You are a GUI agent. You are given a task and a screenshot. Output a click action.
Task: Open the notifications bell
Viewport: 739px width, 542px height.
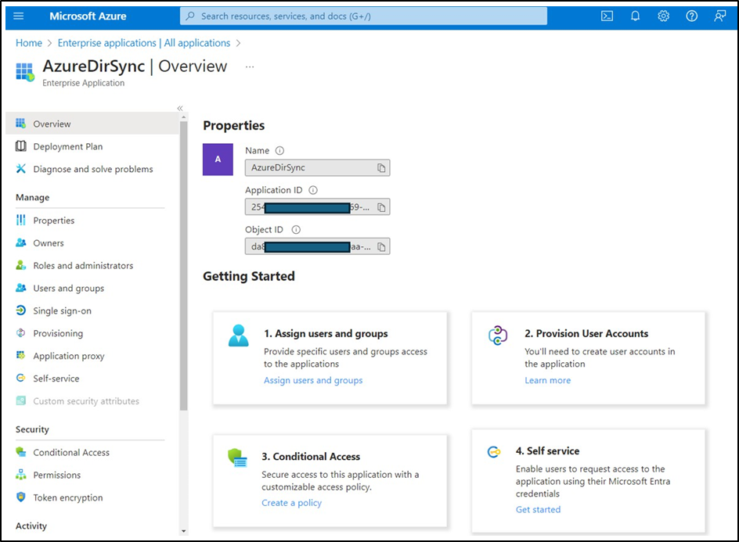tap(635, 16)
